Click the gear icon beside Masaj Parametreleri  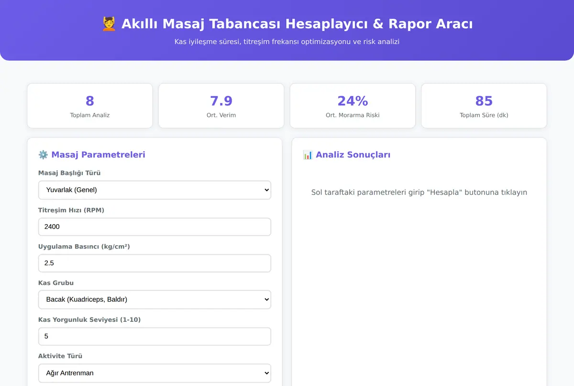click(x=43, y=155)
